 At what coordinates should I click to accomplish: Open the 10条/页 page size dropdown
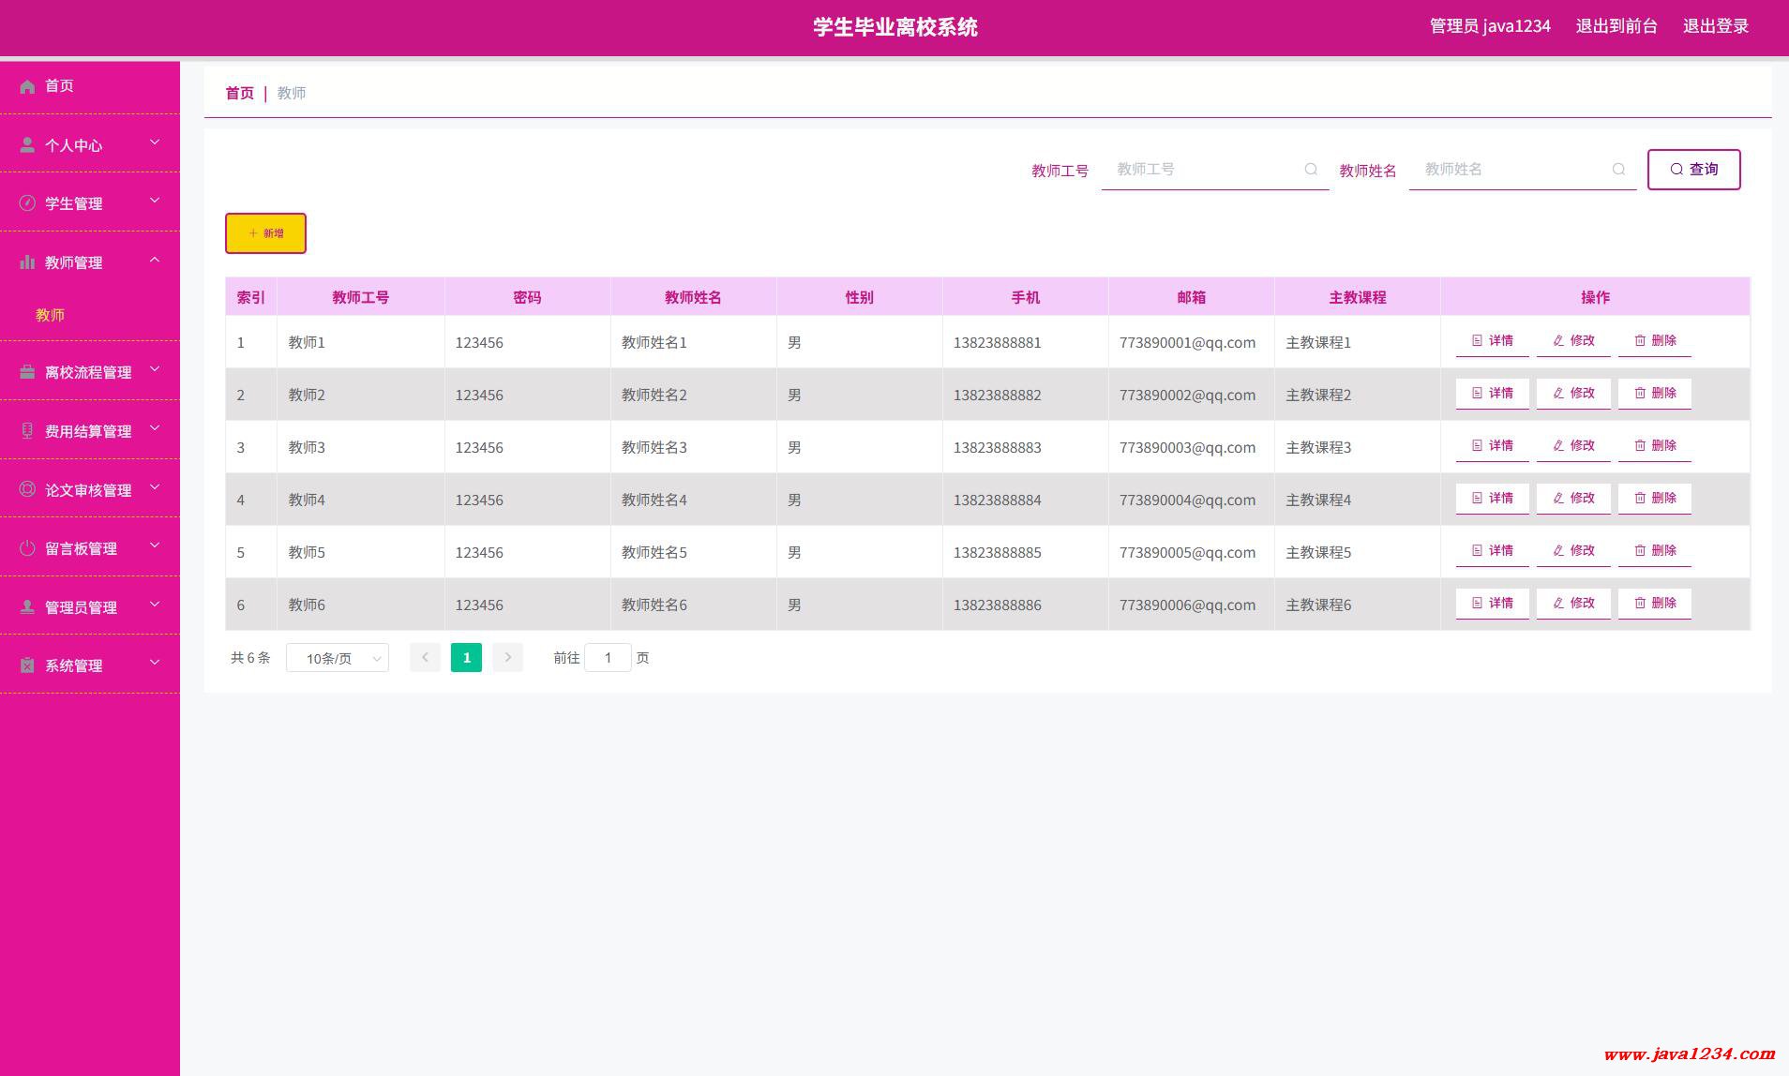[338, 658]
